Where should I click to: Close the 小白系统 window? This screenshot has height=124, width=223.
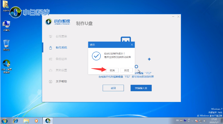(178, 17)
